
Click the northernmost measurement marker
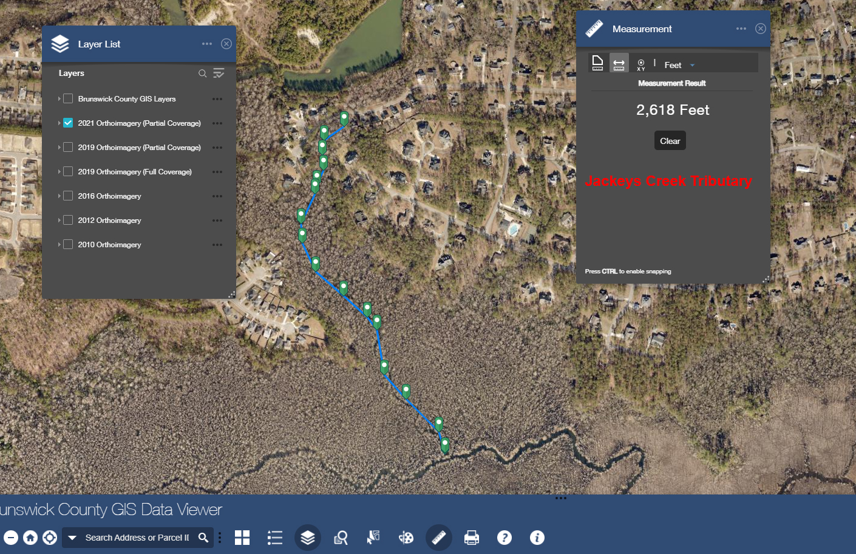(344, 118)
